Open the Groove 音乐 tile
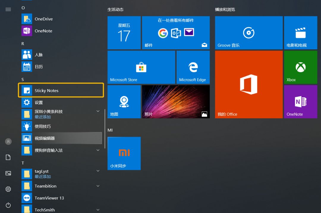This screenshot has width=321, height=213. 248,33
